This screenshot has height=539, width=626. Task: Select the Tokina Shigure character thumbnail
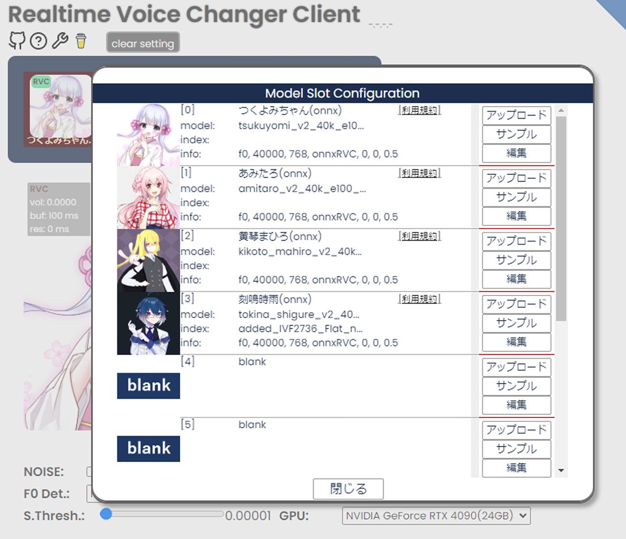pos(148,323)
